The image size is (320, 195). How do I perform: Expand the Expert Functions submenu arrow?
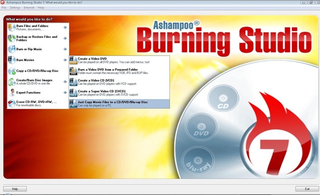65,92
